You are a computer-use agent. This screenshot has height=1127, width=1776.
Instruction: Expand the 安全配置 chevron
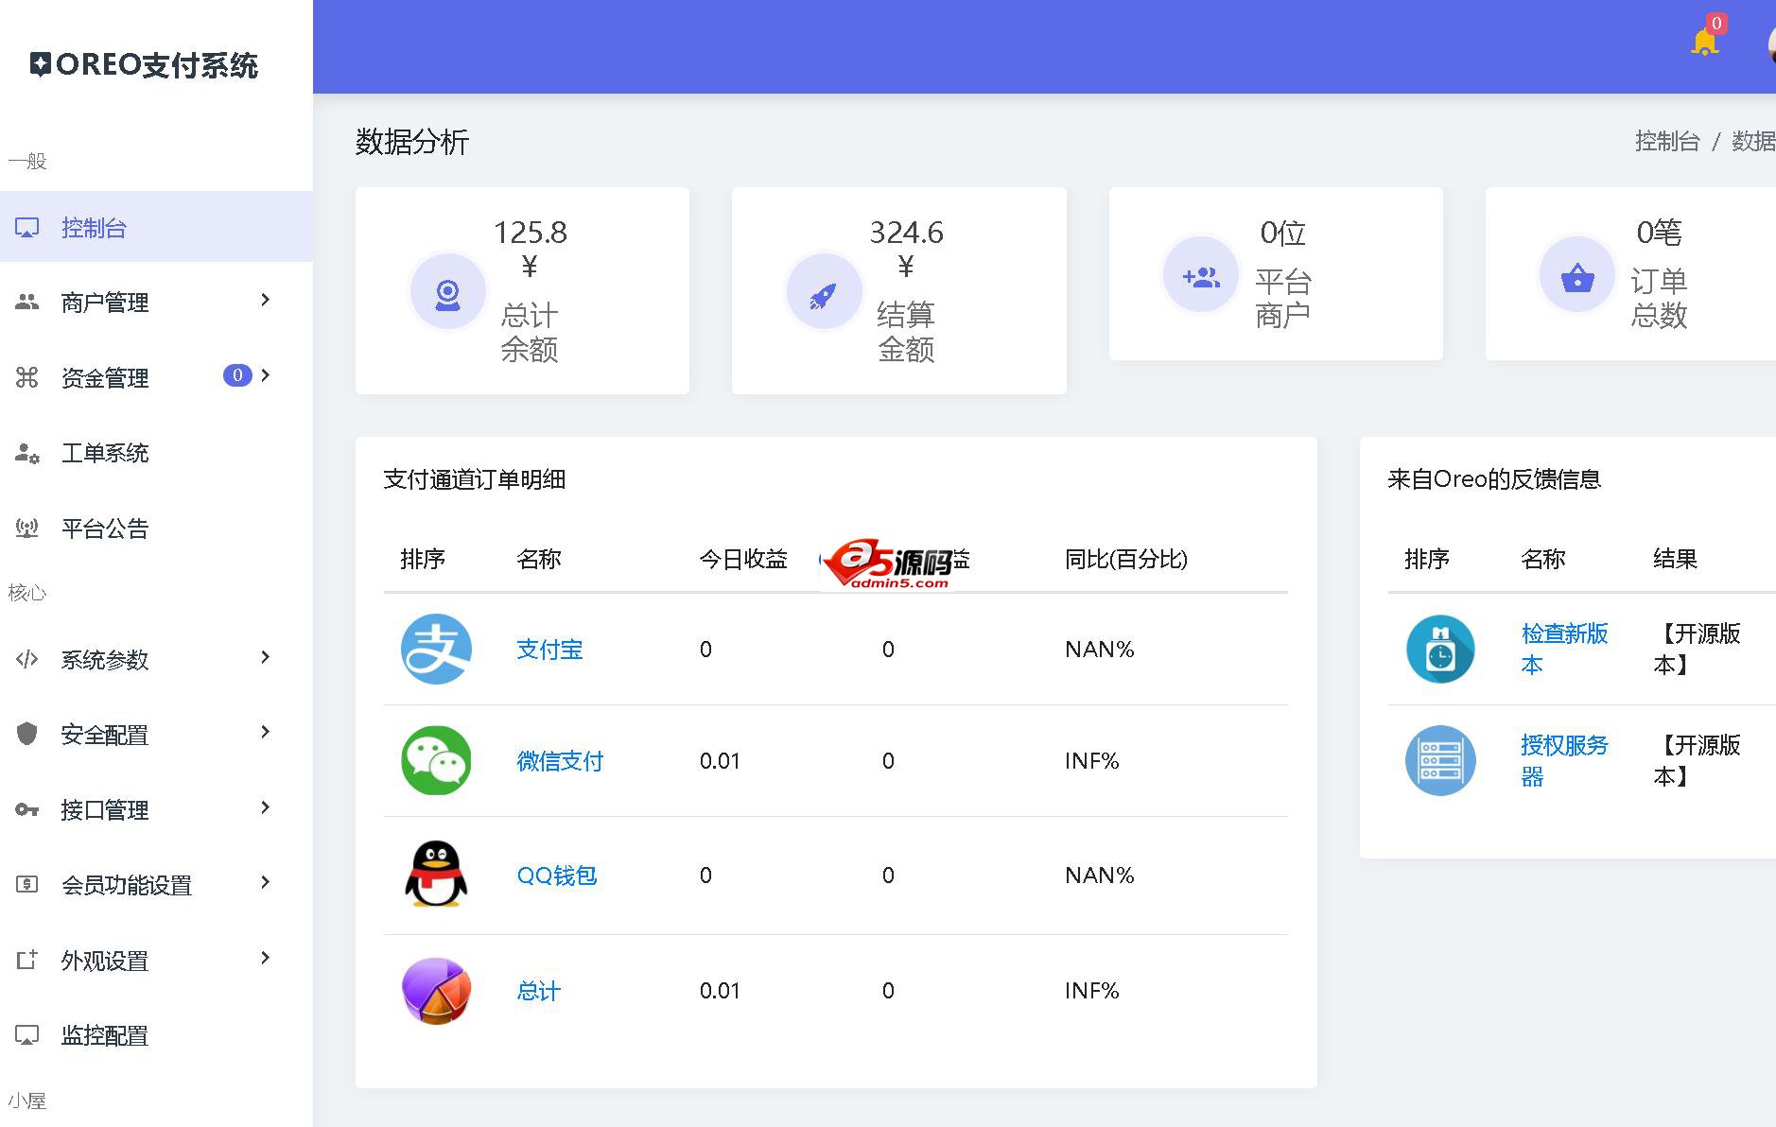pos(266,732)
